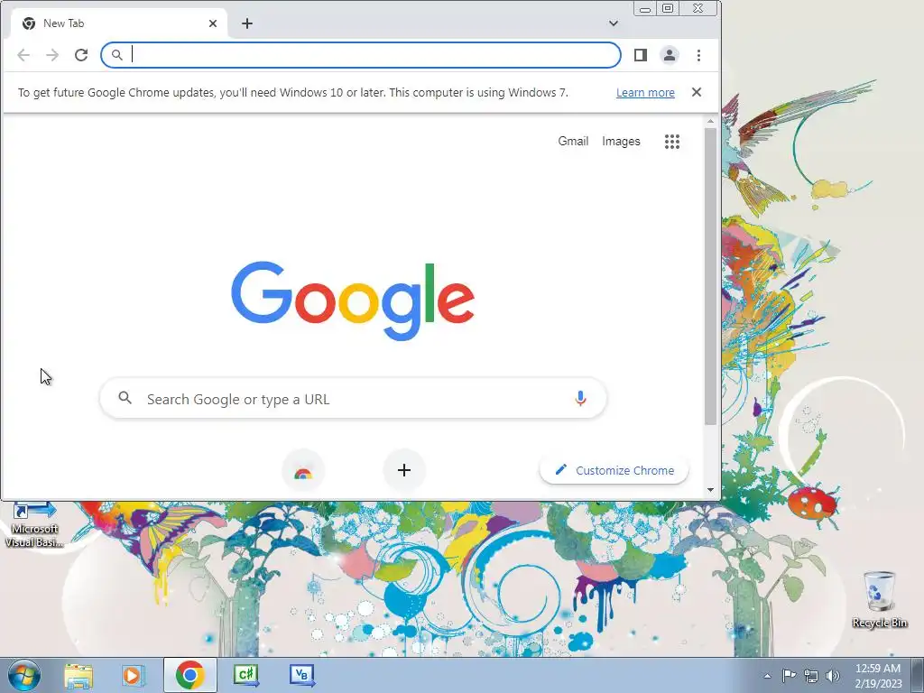
Task: Click the search icon in address bar
Action: (x=116, y=55)
